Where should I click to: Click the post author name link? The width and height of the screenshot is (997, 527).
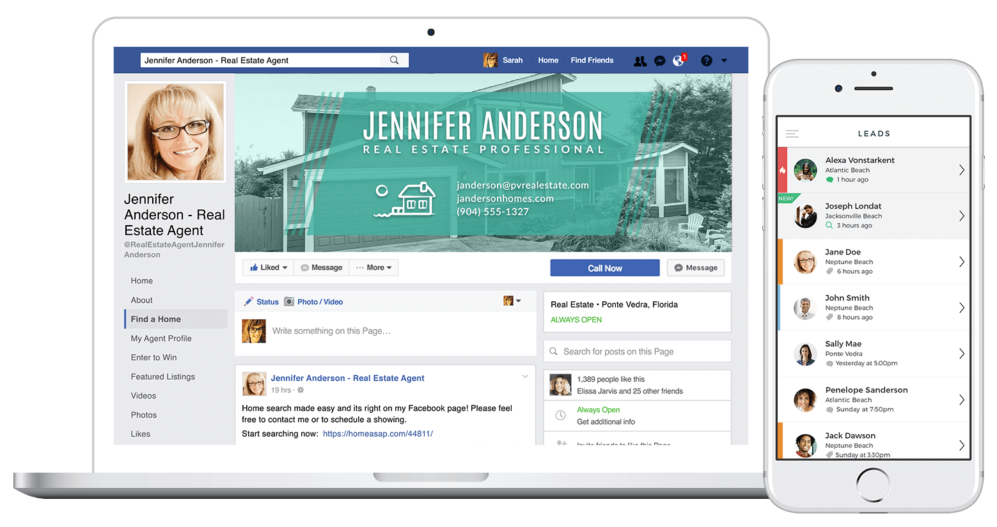tap(347, 378)
